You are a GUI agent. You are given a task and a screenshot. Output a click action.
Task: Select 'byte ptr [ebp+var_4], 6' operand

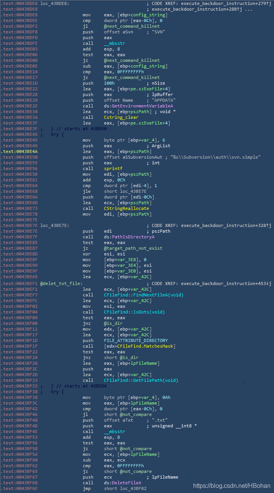pyautogui.click(x=134, y=140)
